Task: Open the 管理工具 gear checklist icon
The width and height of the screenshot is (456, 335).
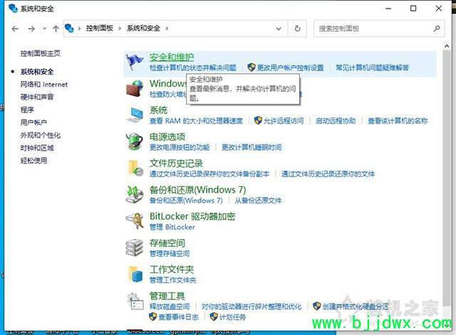Action: point(135,301)
